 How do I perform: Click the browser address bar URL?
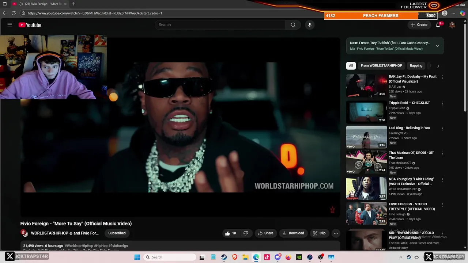[x=95, y=13]
